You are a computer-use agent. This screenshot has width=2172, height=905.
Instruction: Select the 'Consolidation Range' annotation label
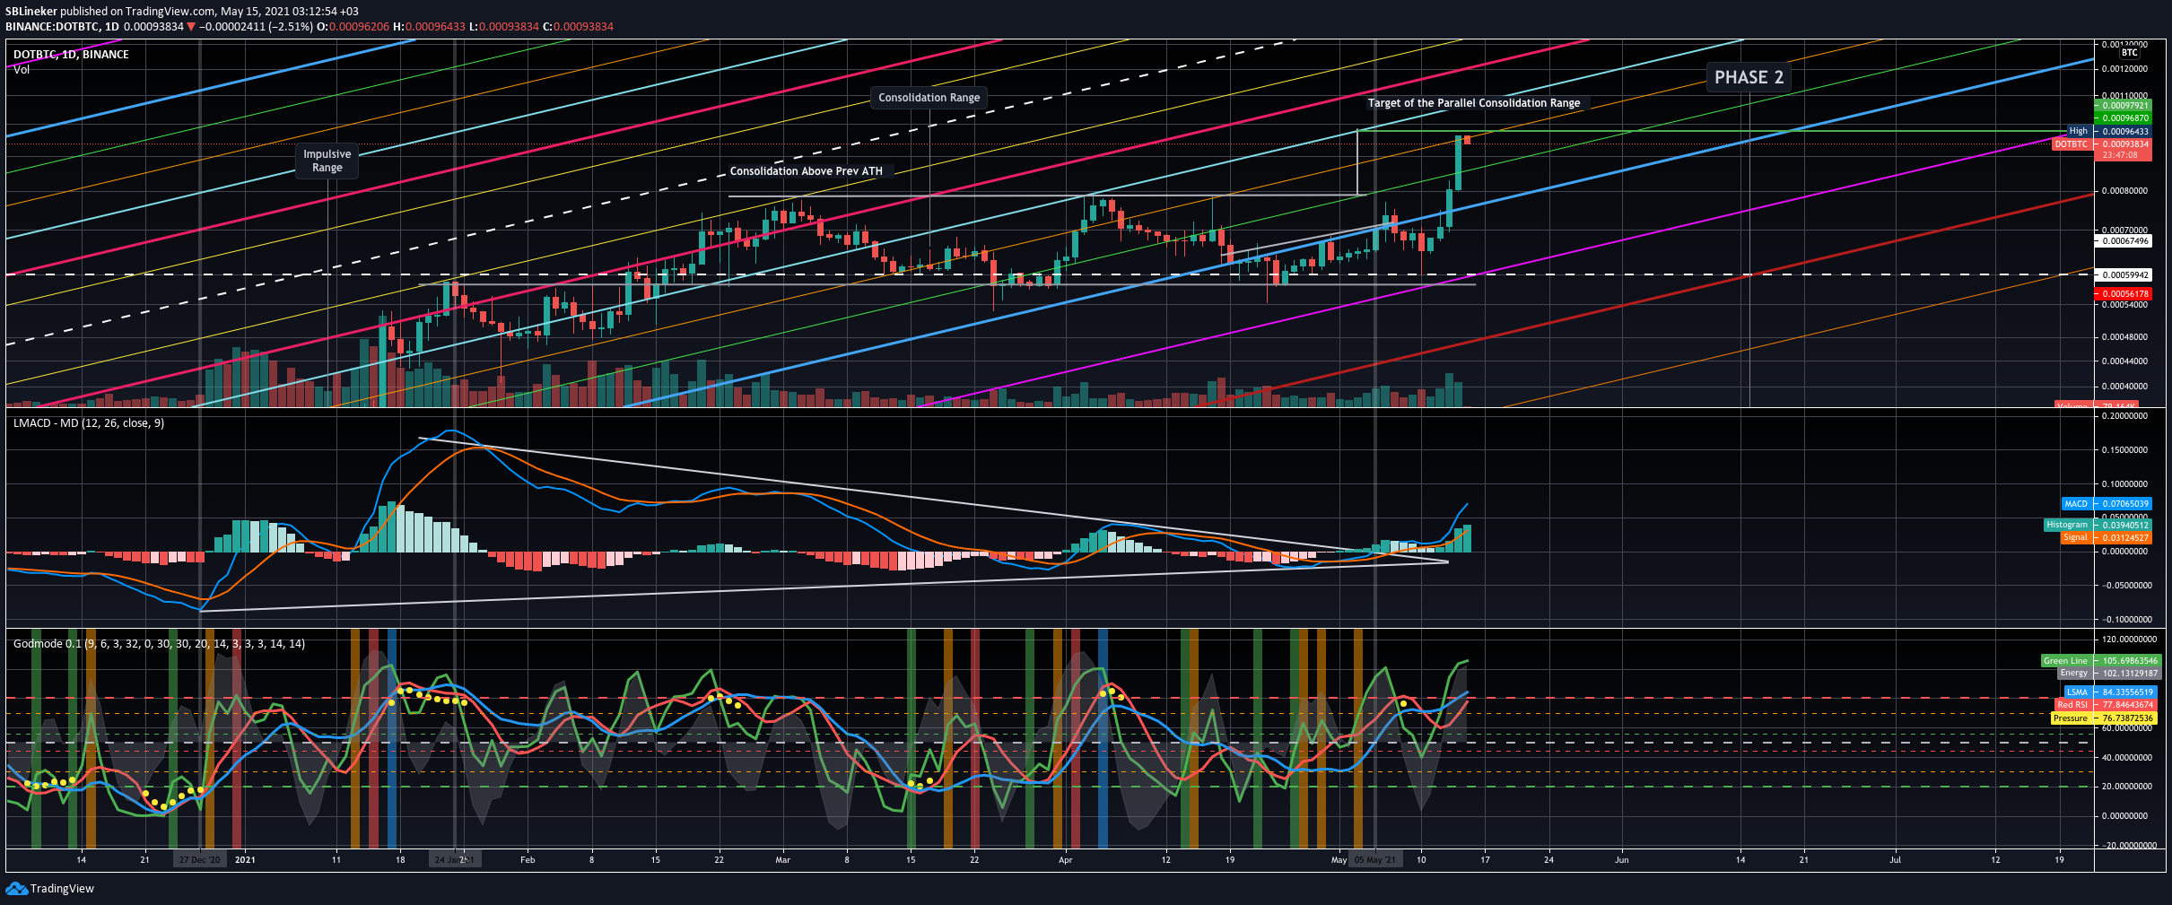click(929, 98)
